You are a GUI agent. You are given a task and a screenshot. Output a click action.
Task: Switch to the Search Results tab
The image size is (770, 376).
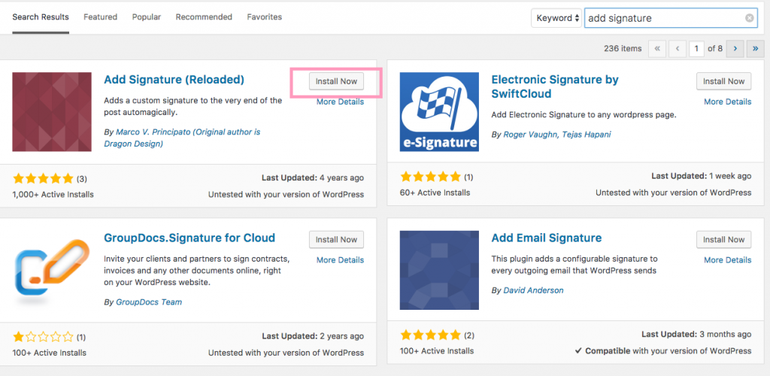(x=41, y=17)
